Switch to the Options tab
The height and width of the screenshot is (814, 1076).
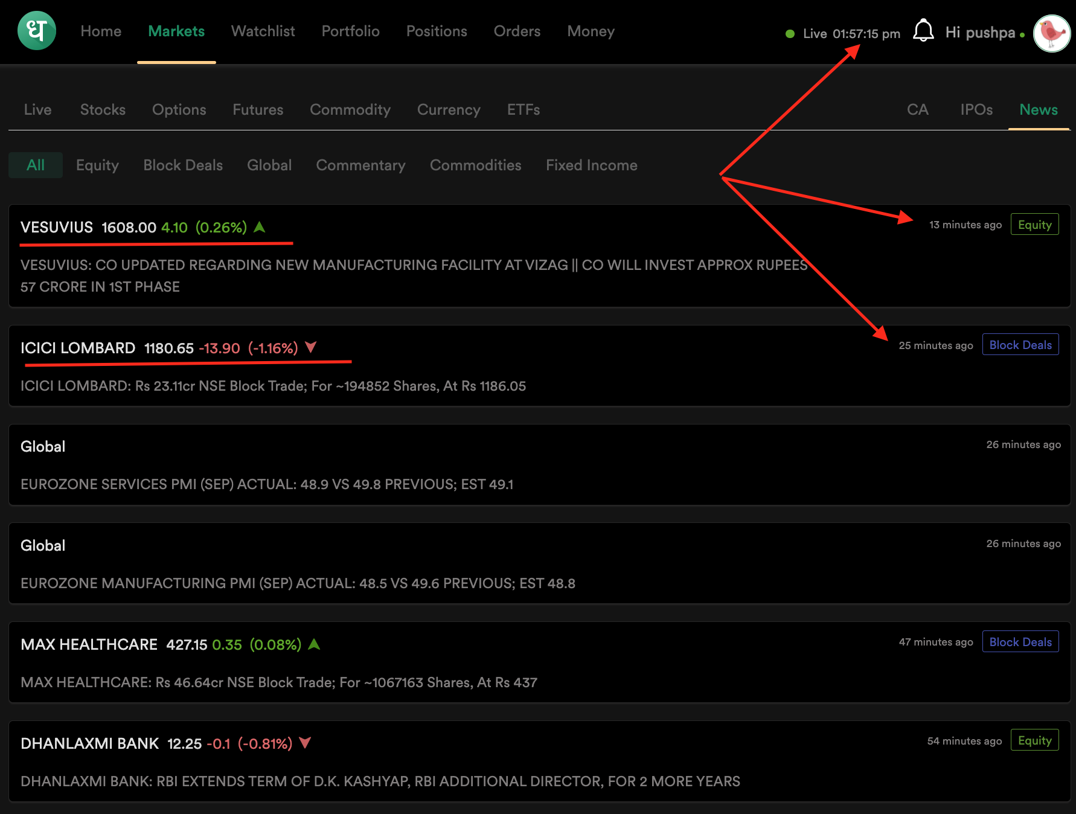[179, 109]
